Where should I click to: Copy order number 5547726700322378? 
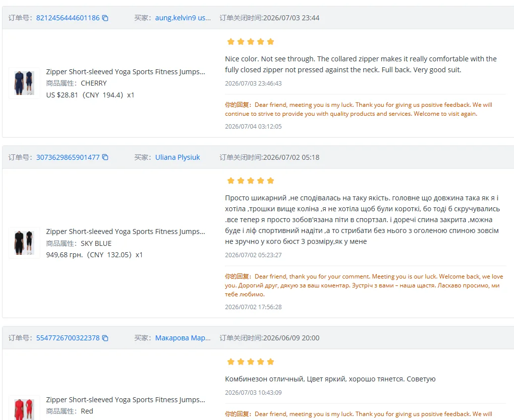(105, 338)
